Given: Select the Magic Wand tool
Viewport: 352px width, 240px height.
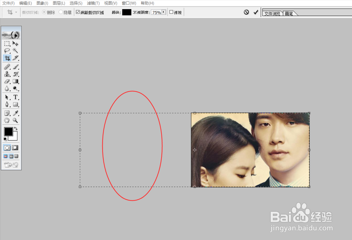Looking at the screenshot, I should click(15, 51).
